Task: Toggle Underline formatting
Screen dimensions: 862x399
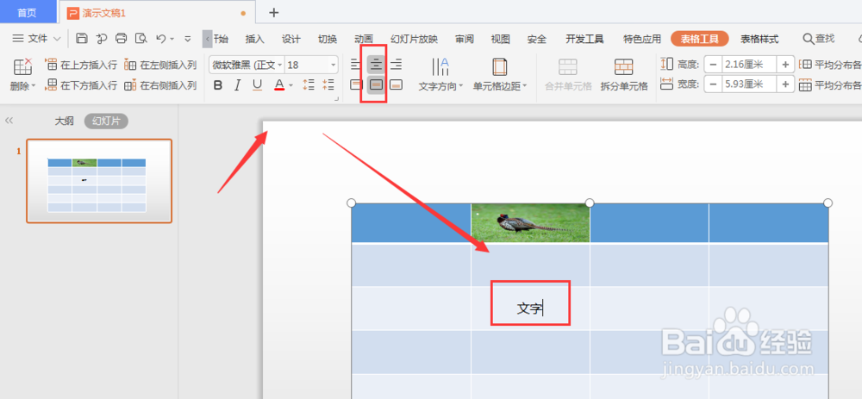Action: pyautogui.click(x=257, y=85)
